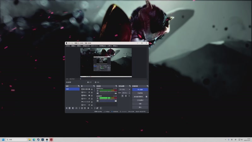Open the 桌面音频 three-dot channel menu

point(98,98)
